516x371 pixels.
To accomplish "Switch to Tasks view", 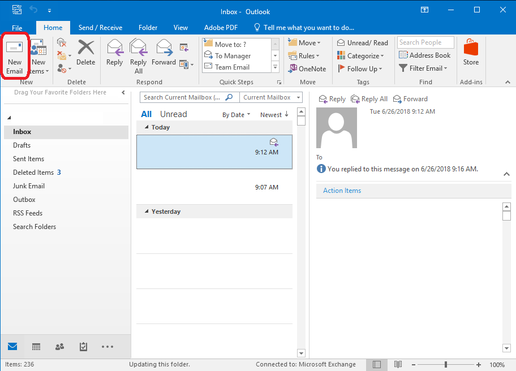I will coord(83,347).
